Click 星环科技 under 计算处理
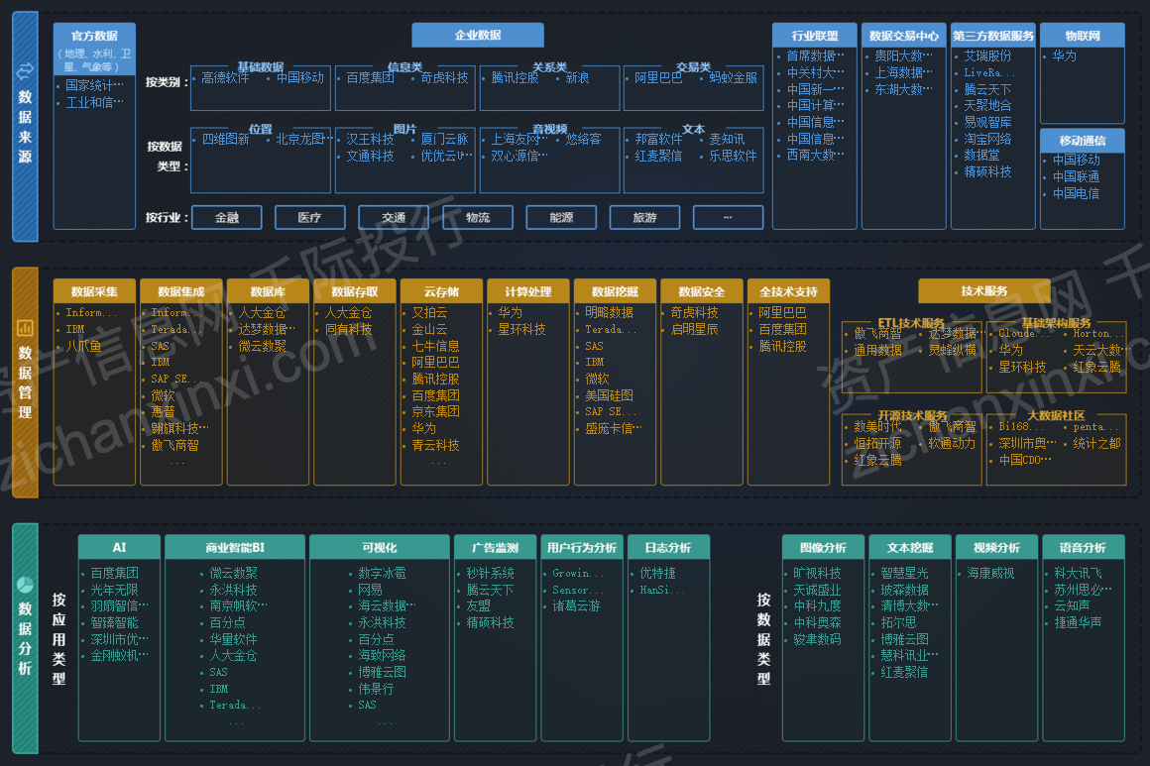 [x=521, y=329]
